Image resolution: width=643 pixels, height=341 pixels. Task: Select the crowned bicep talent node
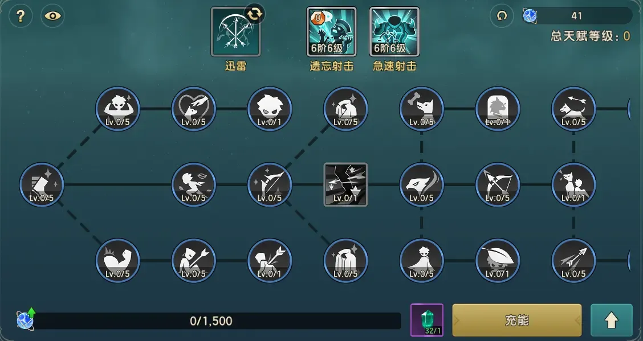117,261
